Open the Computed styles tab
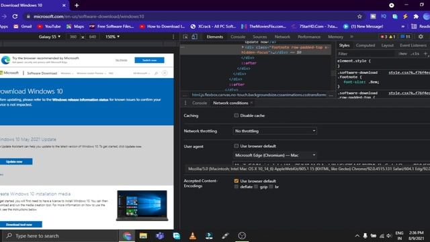 click(x=365, y=46)
